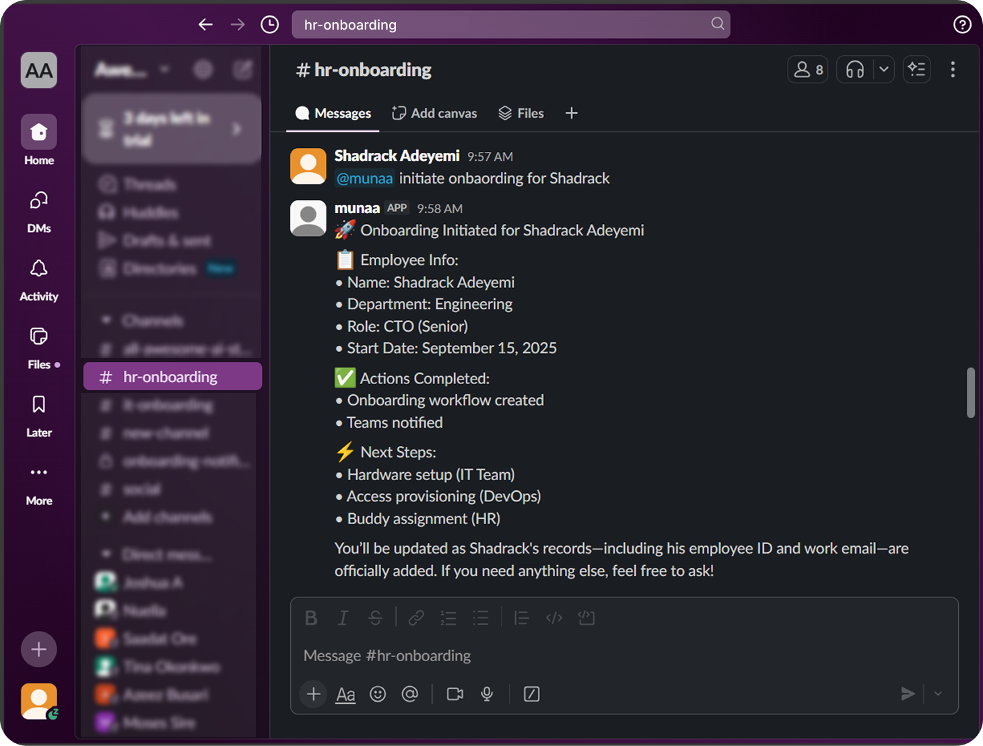Insert a link with the chain icon
Viewport: 983px width, 746px height.
pos(416,618)
